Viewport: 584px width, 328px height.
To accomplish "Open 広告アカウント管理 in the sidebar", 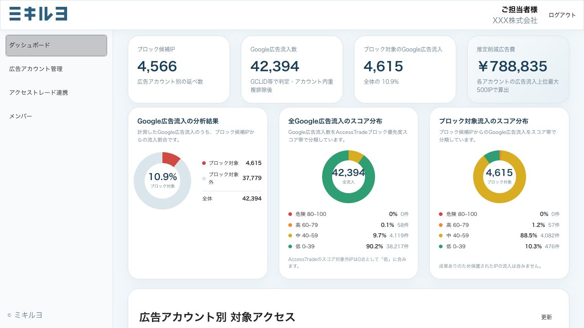I will tap(57, 69).
